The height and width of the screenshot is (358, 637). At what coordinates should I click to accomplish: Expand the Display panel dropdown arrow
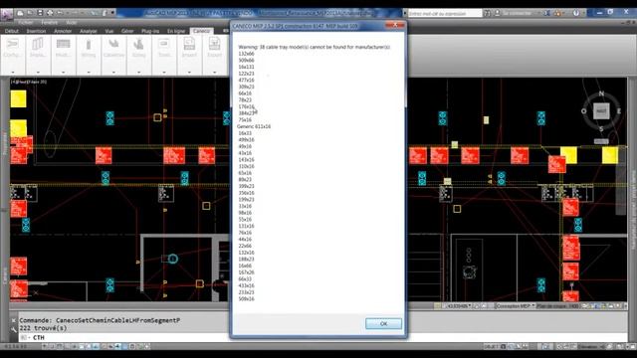pyautogui.click(x=38, y=73)
